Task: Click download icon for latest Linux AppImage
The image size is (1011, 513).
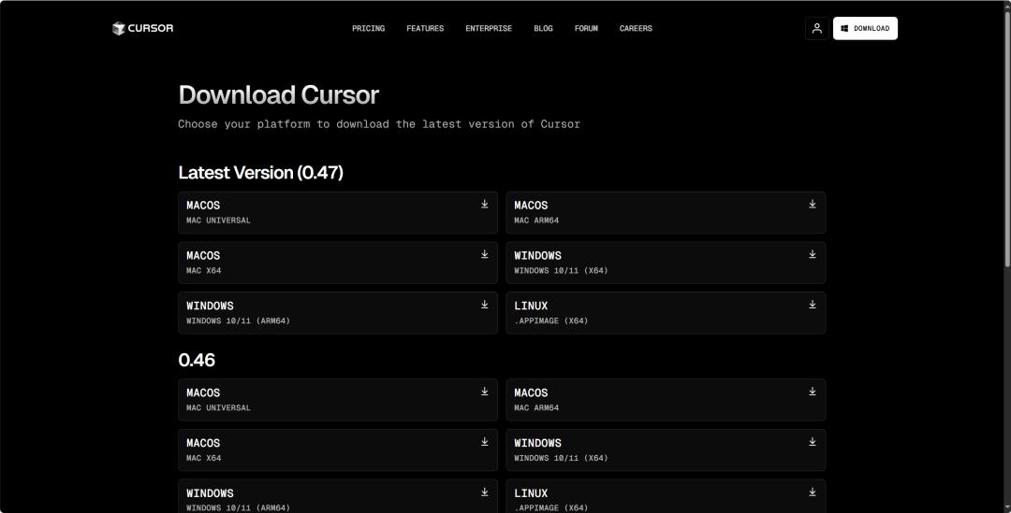Action: [813, 305]
